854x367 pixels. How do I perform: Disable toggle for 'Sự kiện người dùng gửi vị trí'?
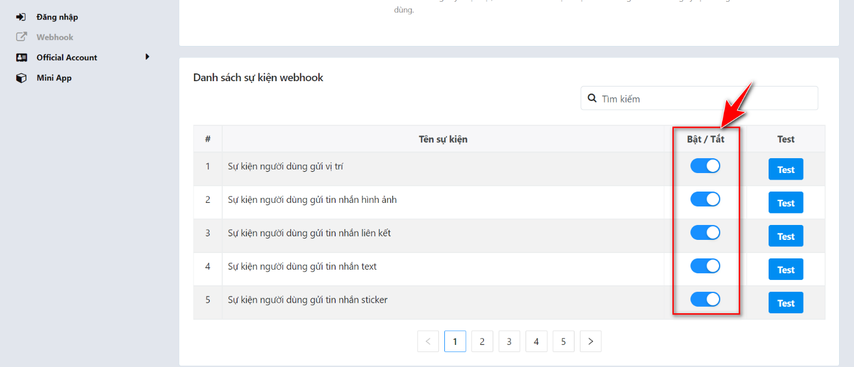(x=705, y=165)
